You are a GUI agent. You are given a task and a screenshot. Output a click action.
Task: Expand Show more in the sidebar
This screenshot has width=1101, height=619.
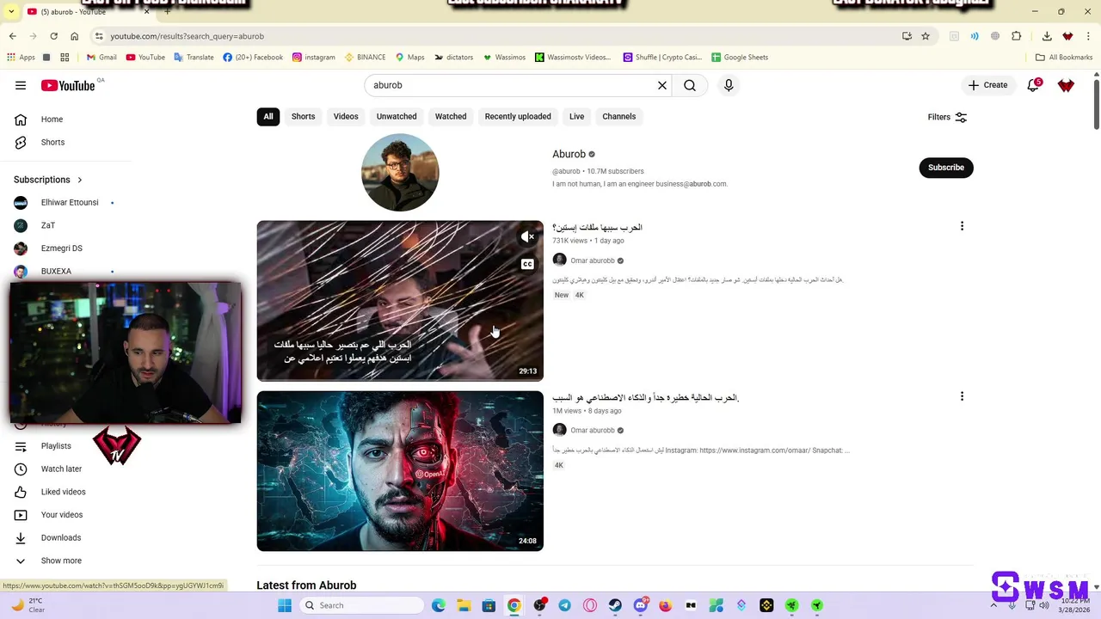(x=61, y=561)
